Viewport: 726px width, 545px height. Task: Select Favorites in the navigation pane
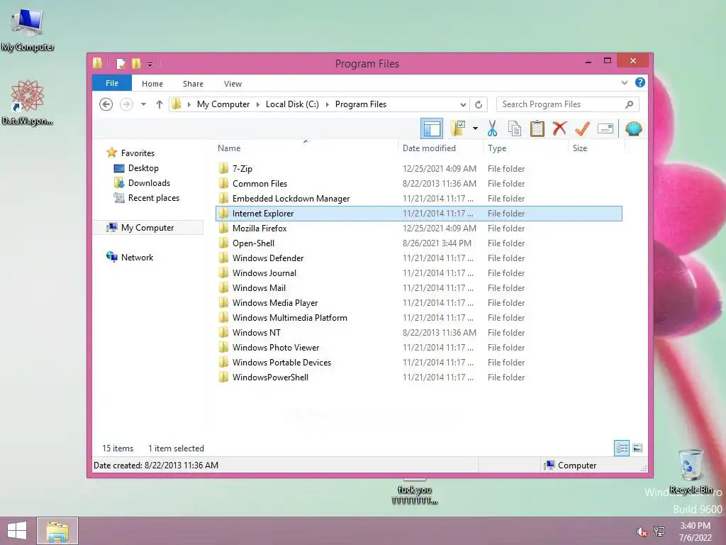(x=138, y=153)
